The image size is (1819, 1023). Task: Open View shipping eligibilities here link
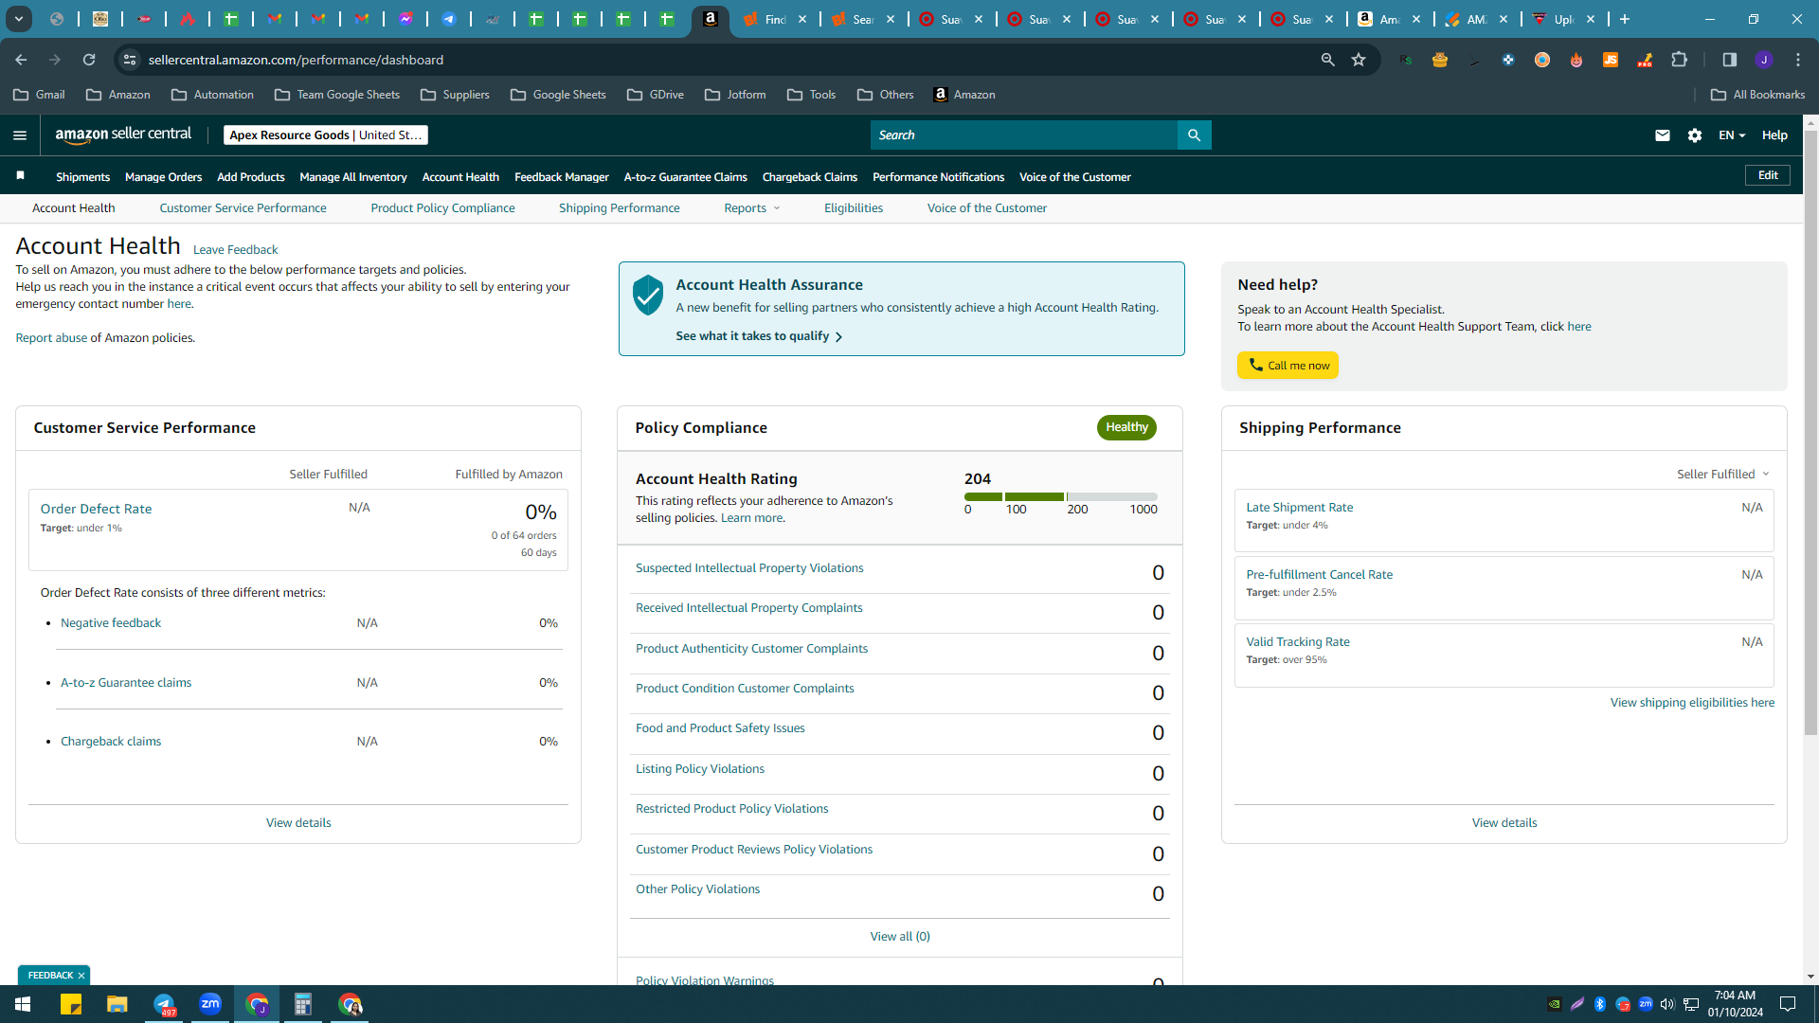click(x=1692, y=703)
